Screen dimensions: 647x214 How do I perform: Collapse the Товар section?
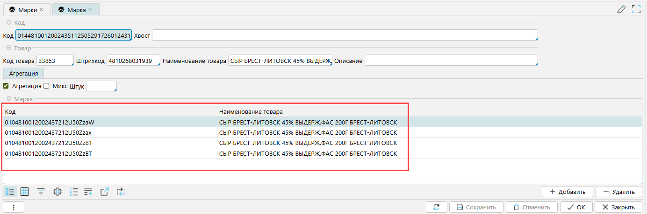point(8,48)
